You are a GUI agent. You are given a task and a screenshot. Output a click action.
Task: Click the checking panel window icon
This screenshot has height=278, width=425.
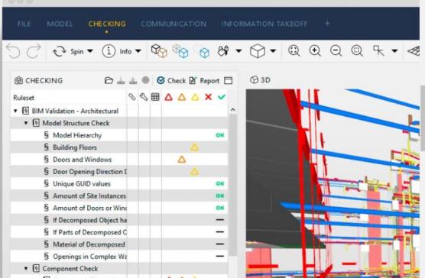click(229, 80)
